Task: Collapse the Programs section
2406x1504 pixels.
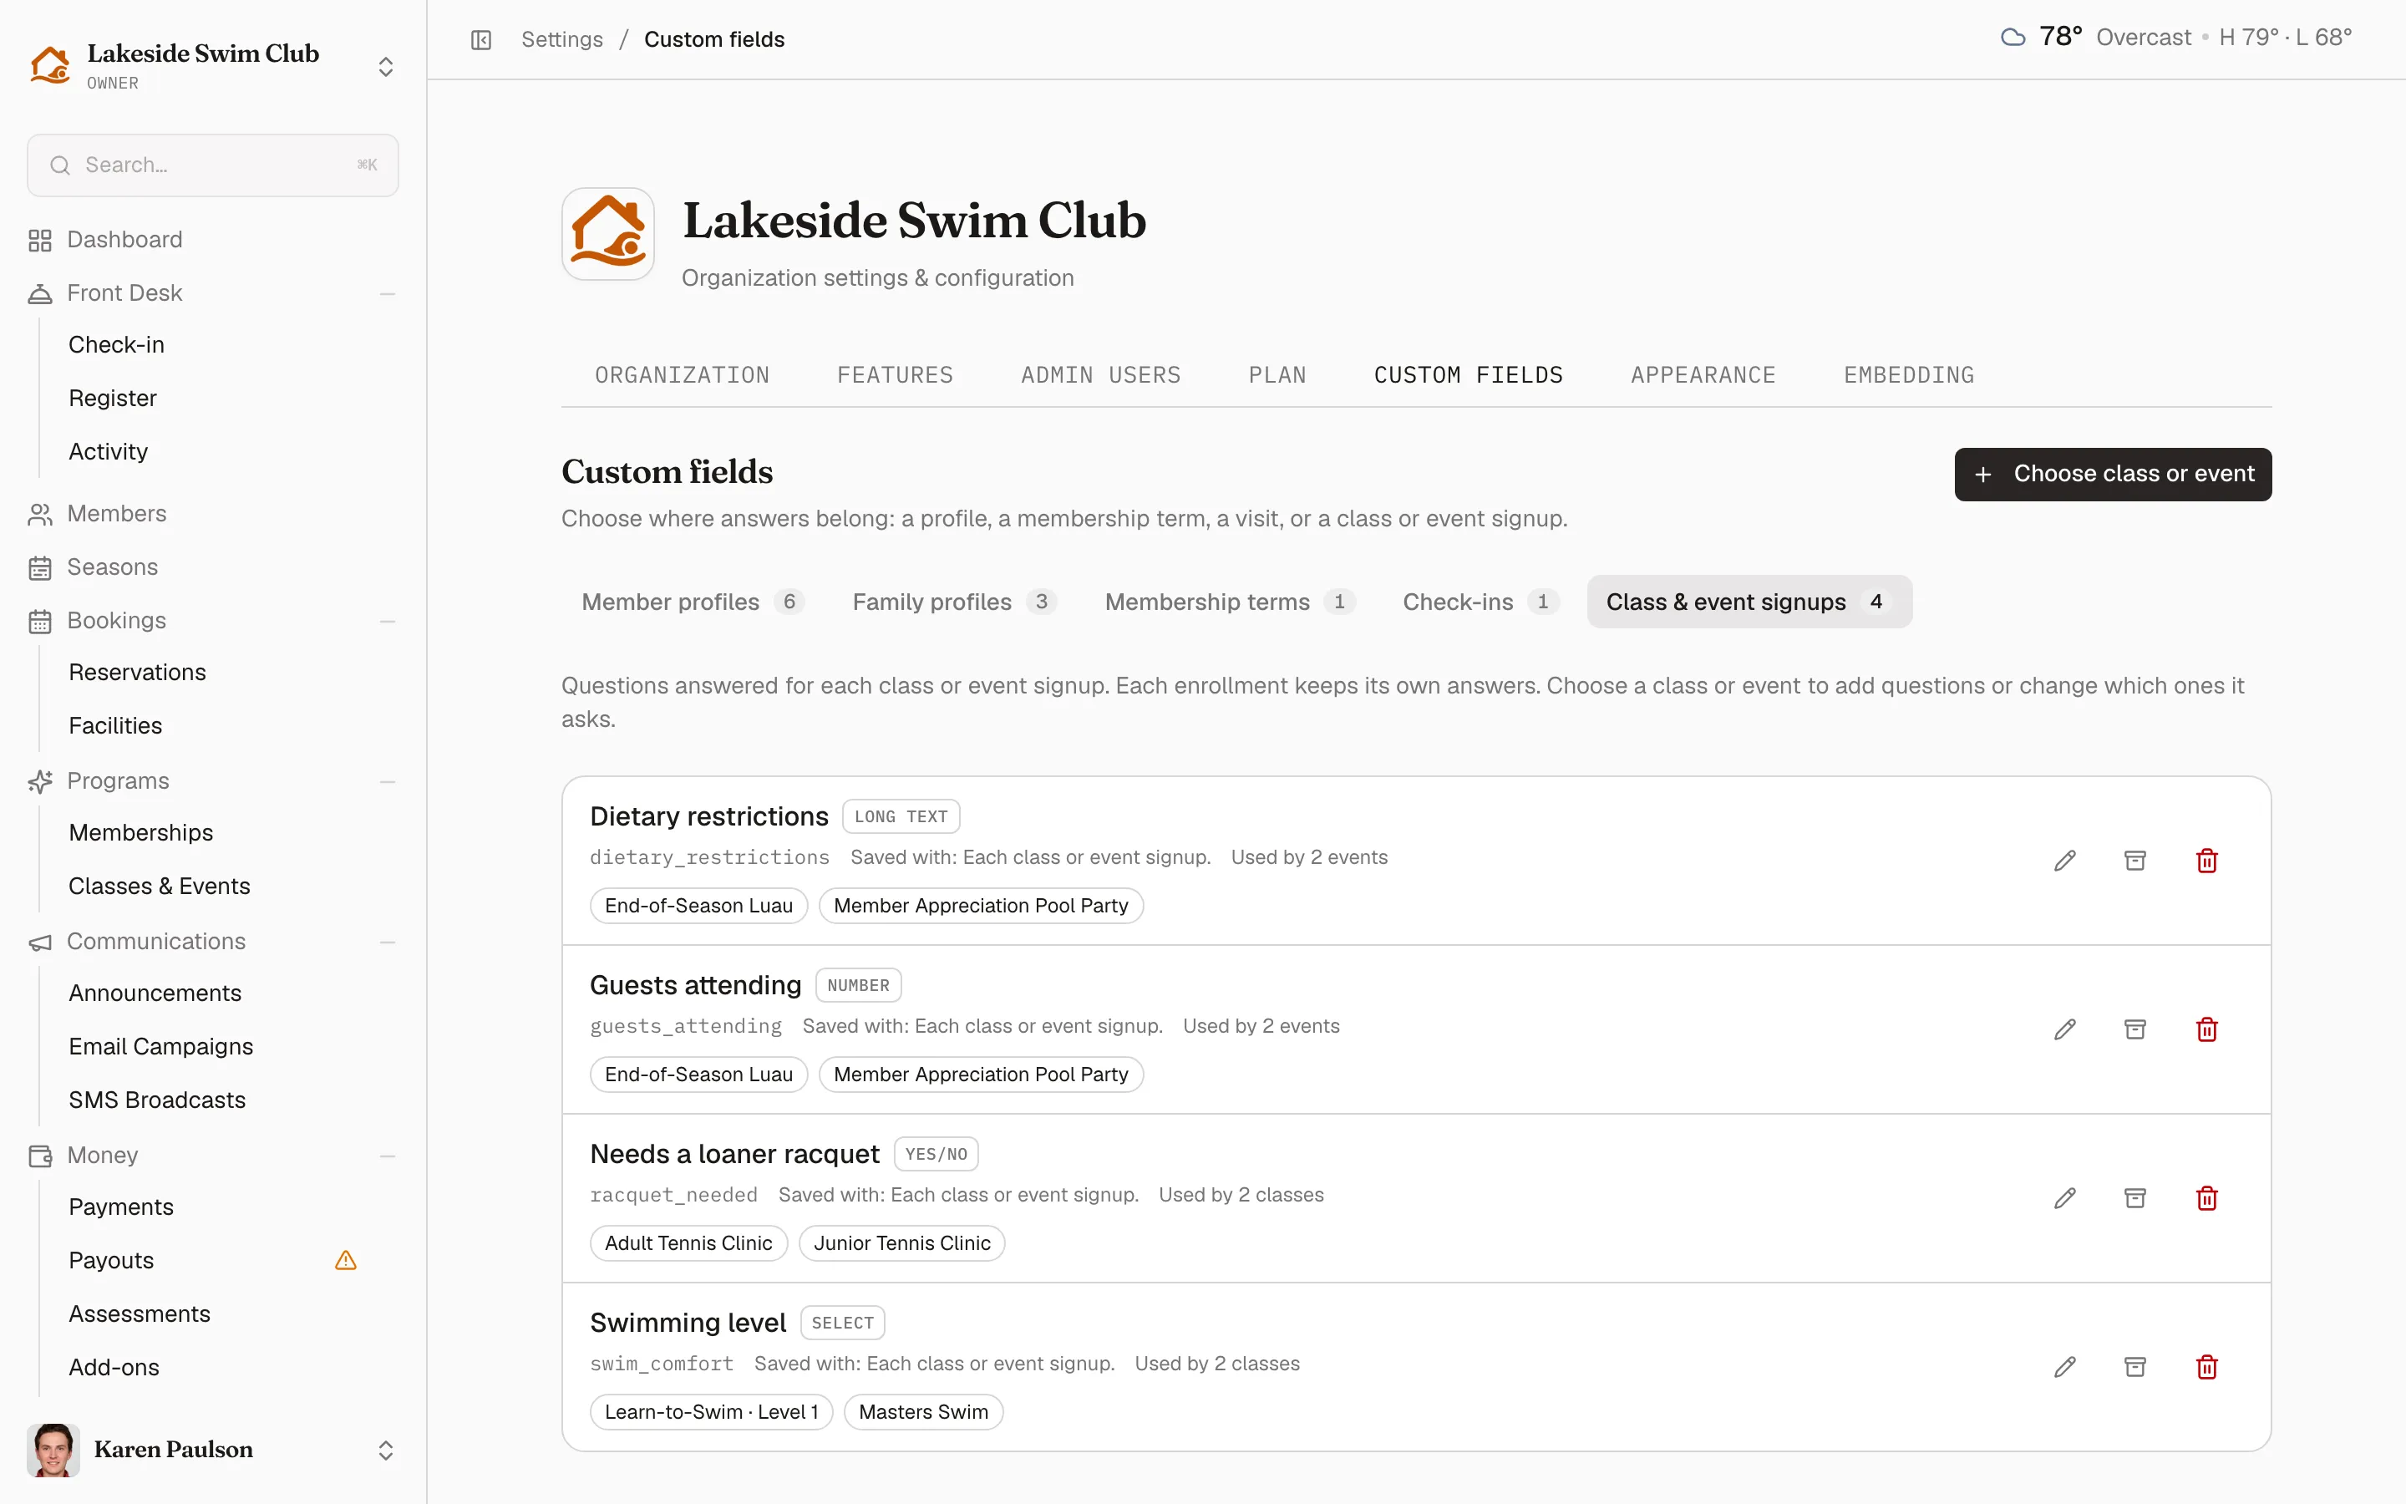Action: pyautogui.click(x=388, y=782)
